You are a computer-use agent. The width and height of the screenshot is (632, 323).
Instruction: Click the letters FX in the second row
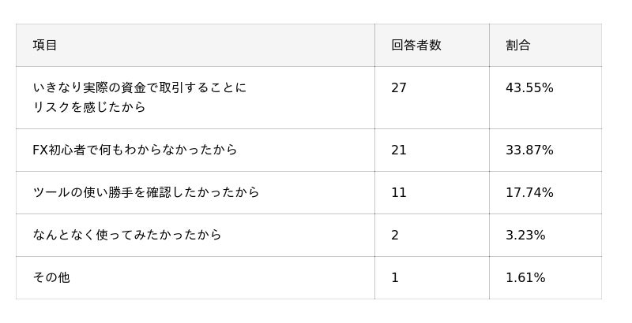pos(41,150)
